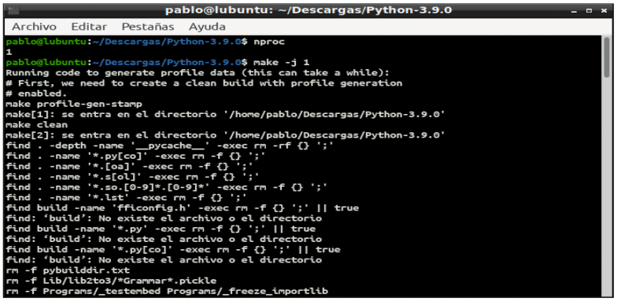Open the Pestañas menu
Image resolution: width=617 pixels, height=301 pixels.
(148, 27)
